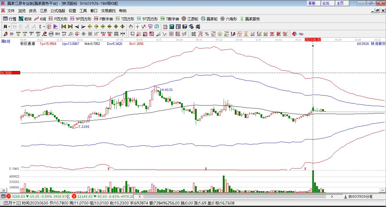The height and width of the screenshot is (207, 386).
Task: Expand the candlestick style dropdown arrow
Action: pos(44,27)
